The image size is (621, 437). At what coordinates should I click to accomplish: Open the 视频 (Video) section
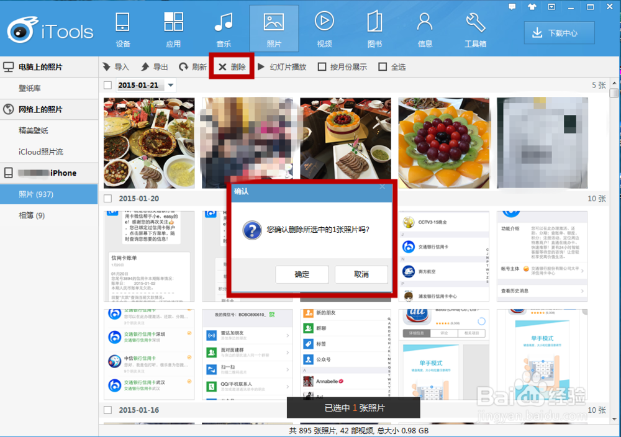coord(324,28)
